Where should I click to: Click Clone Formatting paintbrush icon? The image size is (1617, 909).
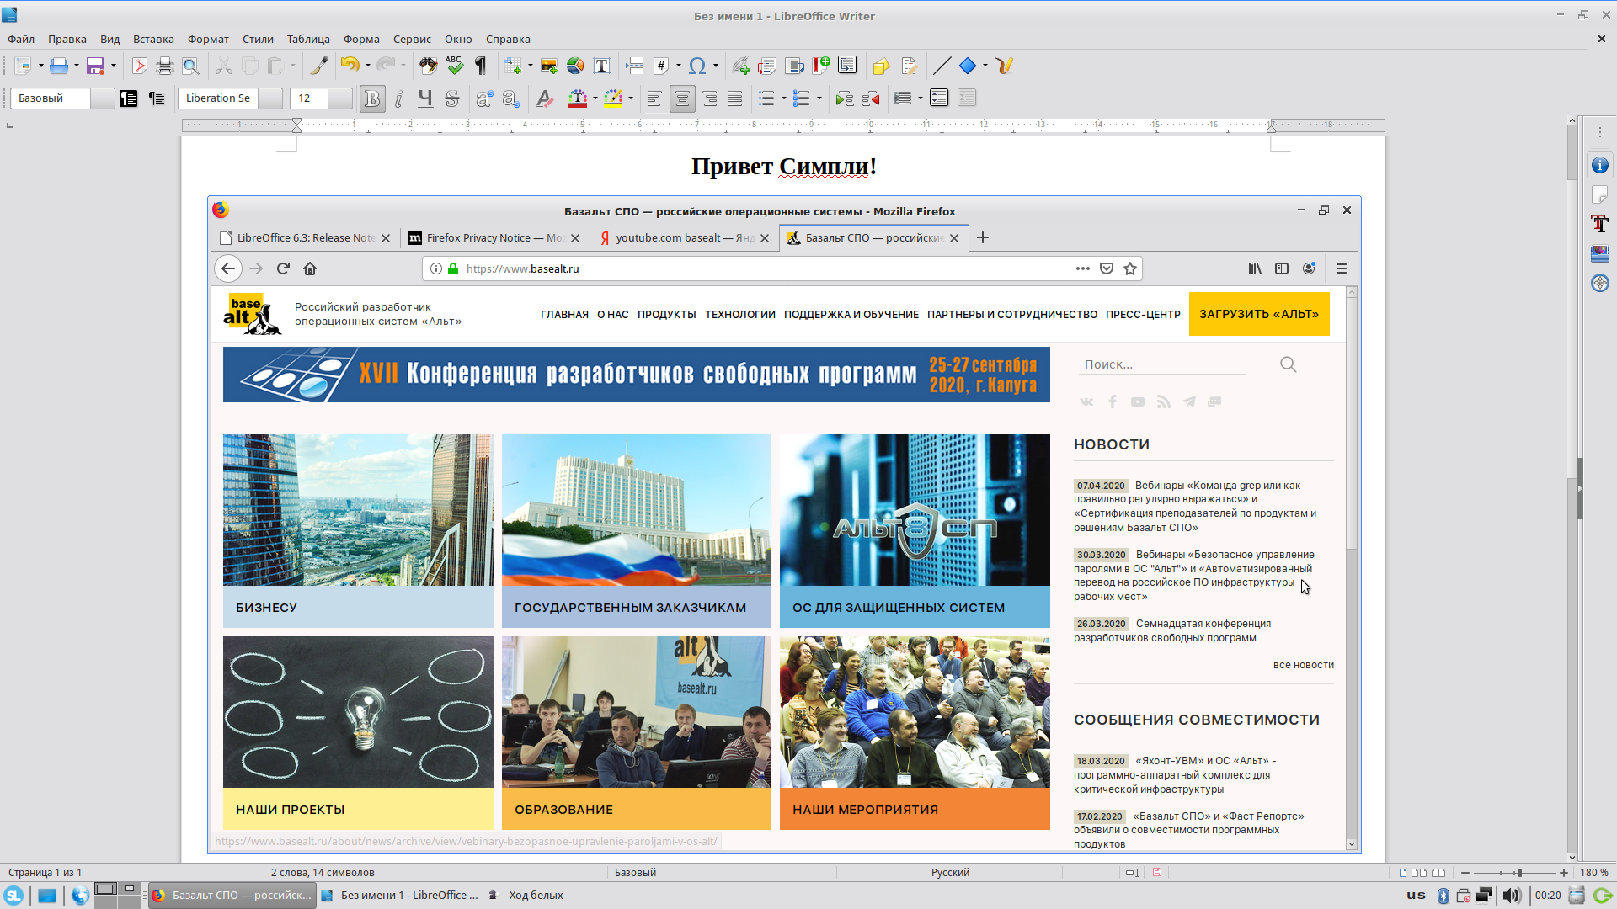point(319,66)
